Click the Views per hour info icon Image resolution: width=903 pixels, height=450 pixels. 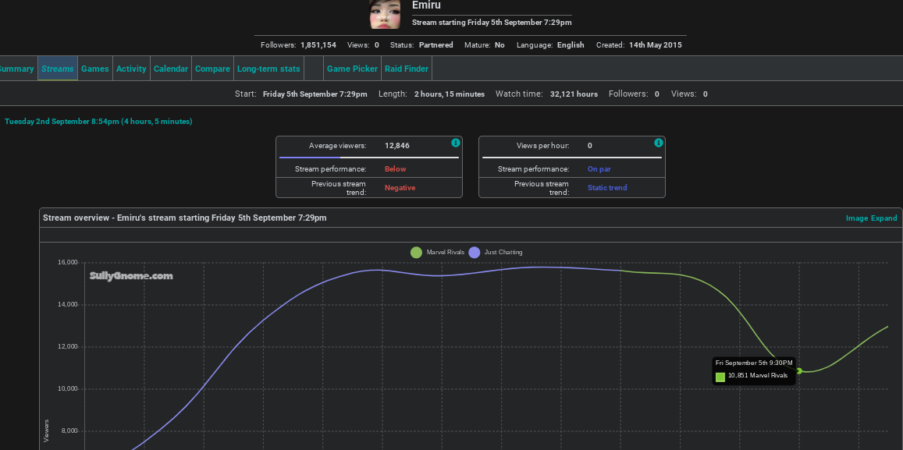click(659, 143)
